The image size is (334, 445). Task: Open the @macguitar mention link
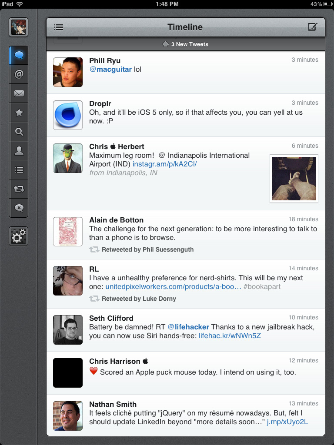coord(110,70)
